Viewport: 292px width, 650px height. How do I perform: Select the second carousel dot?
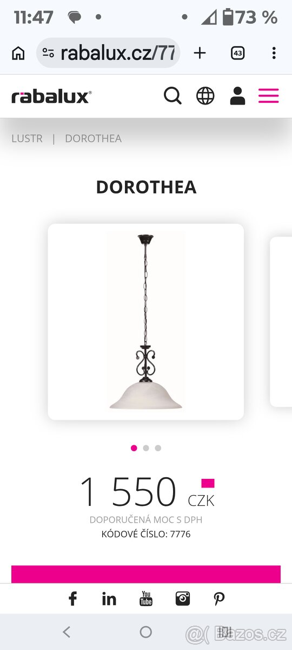pos(146,448)
